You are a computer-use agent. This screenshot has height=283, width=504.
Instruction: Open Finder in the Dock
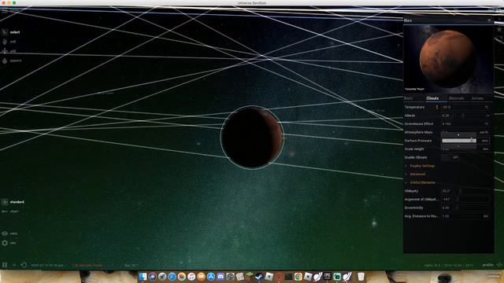143,276
